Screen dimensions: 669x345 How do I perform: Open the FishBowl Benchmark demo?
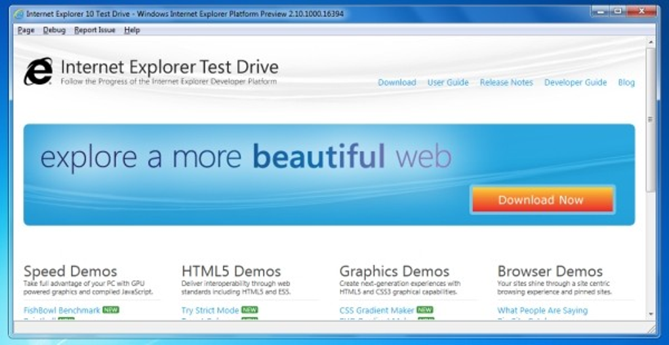(x=62, y=310)
